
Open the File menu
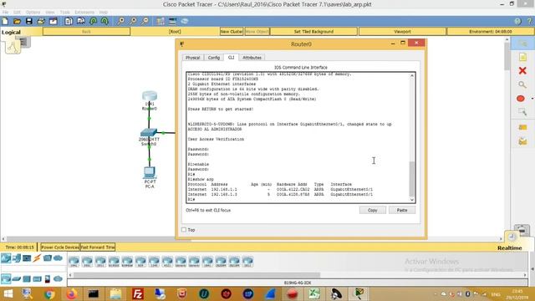point(6,12)
